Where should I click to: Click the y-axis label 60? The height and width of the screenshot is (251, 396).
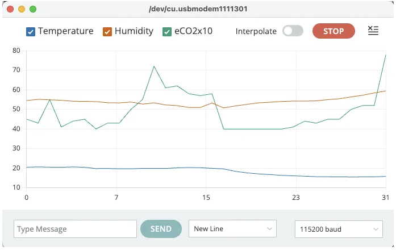(x=16, y=90)
